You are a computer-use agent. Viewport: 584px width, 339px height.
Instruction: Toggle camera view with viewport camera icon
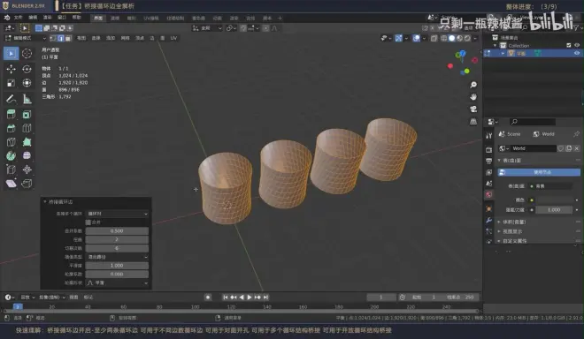[x=473, y=109]
